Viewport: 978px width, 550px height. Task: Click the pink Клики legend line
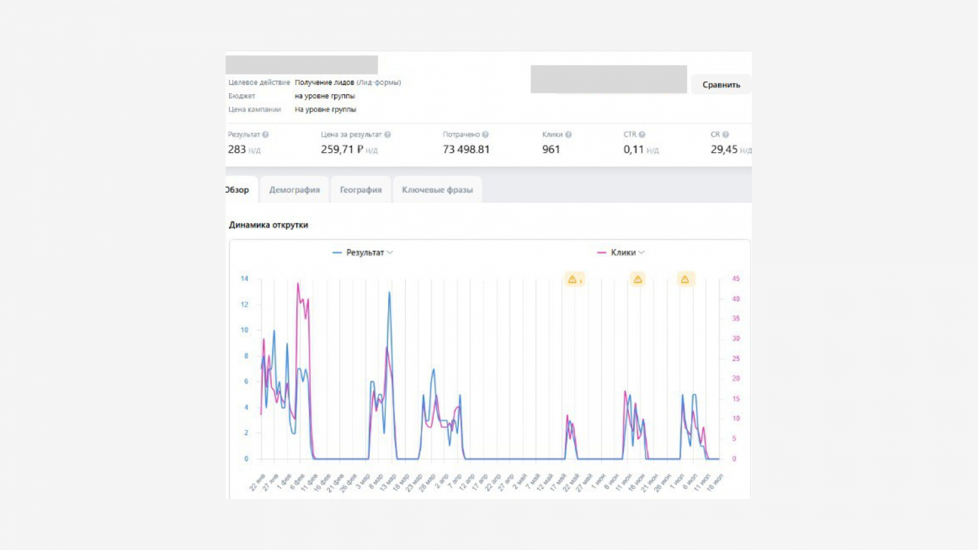point(601,252)
